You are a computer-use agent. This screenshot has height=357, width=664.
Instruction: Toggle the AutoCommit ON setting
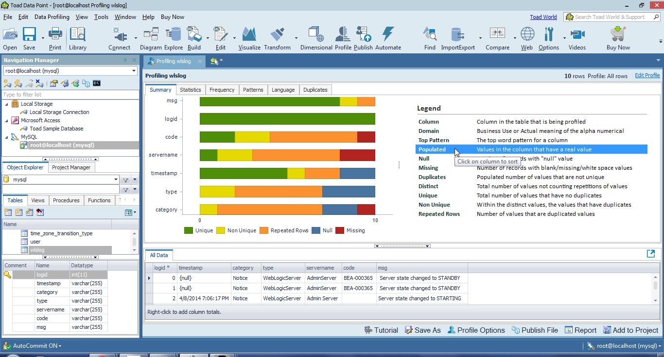tap(33, 346)
